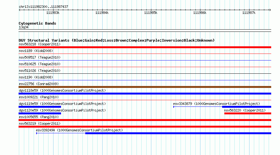The height and width of the screenshot is (155, 280).
Task: Open esv3392494 1000Genomes variant label
Action: coord(79,130)
